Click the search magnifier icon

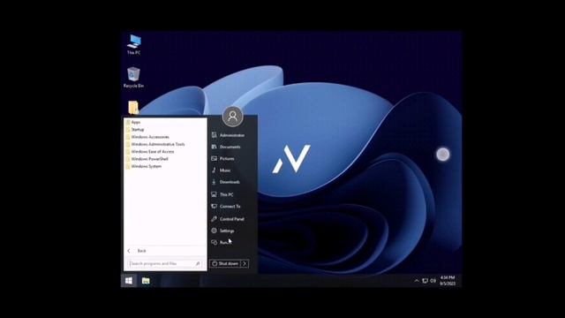[198, 264]
